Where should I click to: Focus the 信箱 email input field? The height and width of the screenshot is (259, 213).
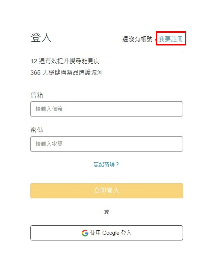pos(106,109)
